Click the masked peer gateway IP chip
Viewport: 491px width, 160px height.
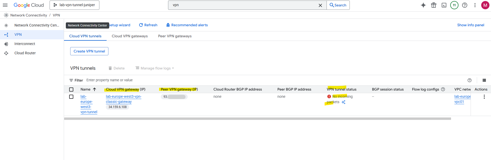point(174,97)
